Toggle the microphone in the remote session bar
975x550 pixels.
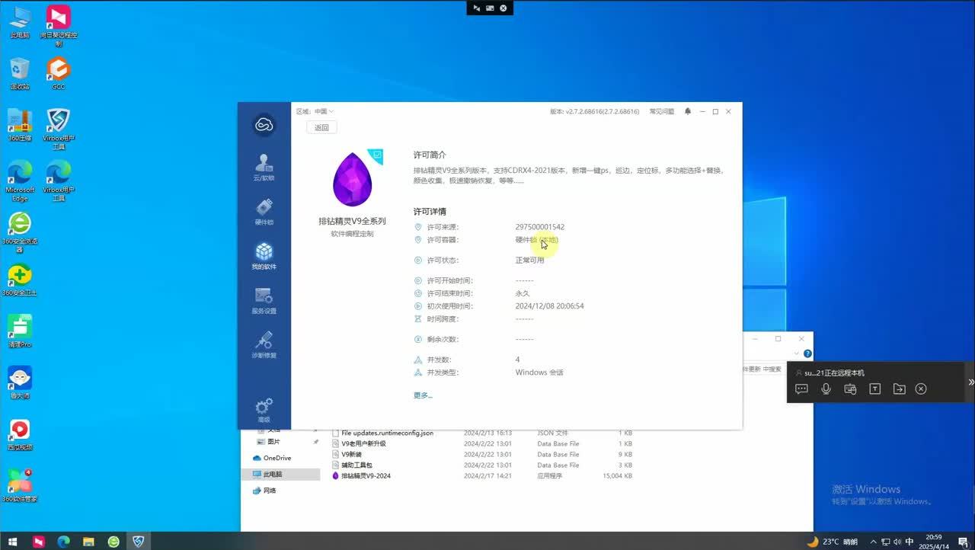[x=826, y=389]
